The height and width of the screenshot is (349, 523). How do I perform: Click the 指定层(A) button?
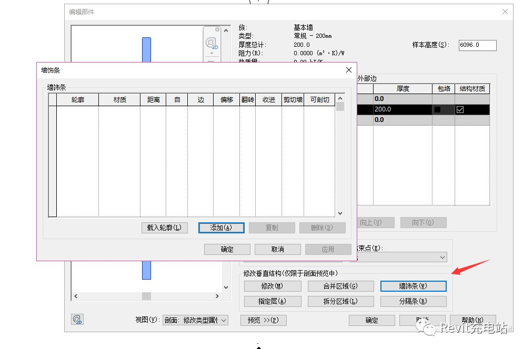[273, 301]
